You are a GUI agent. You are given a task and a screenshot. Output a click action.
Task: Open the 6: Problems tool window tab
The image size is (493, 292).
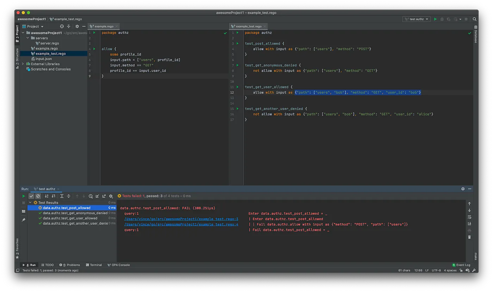(x=69, y=265)
